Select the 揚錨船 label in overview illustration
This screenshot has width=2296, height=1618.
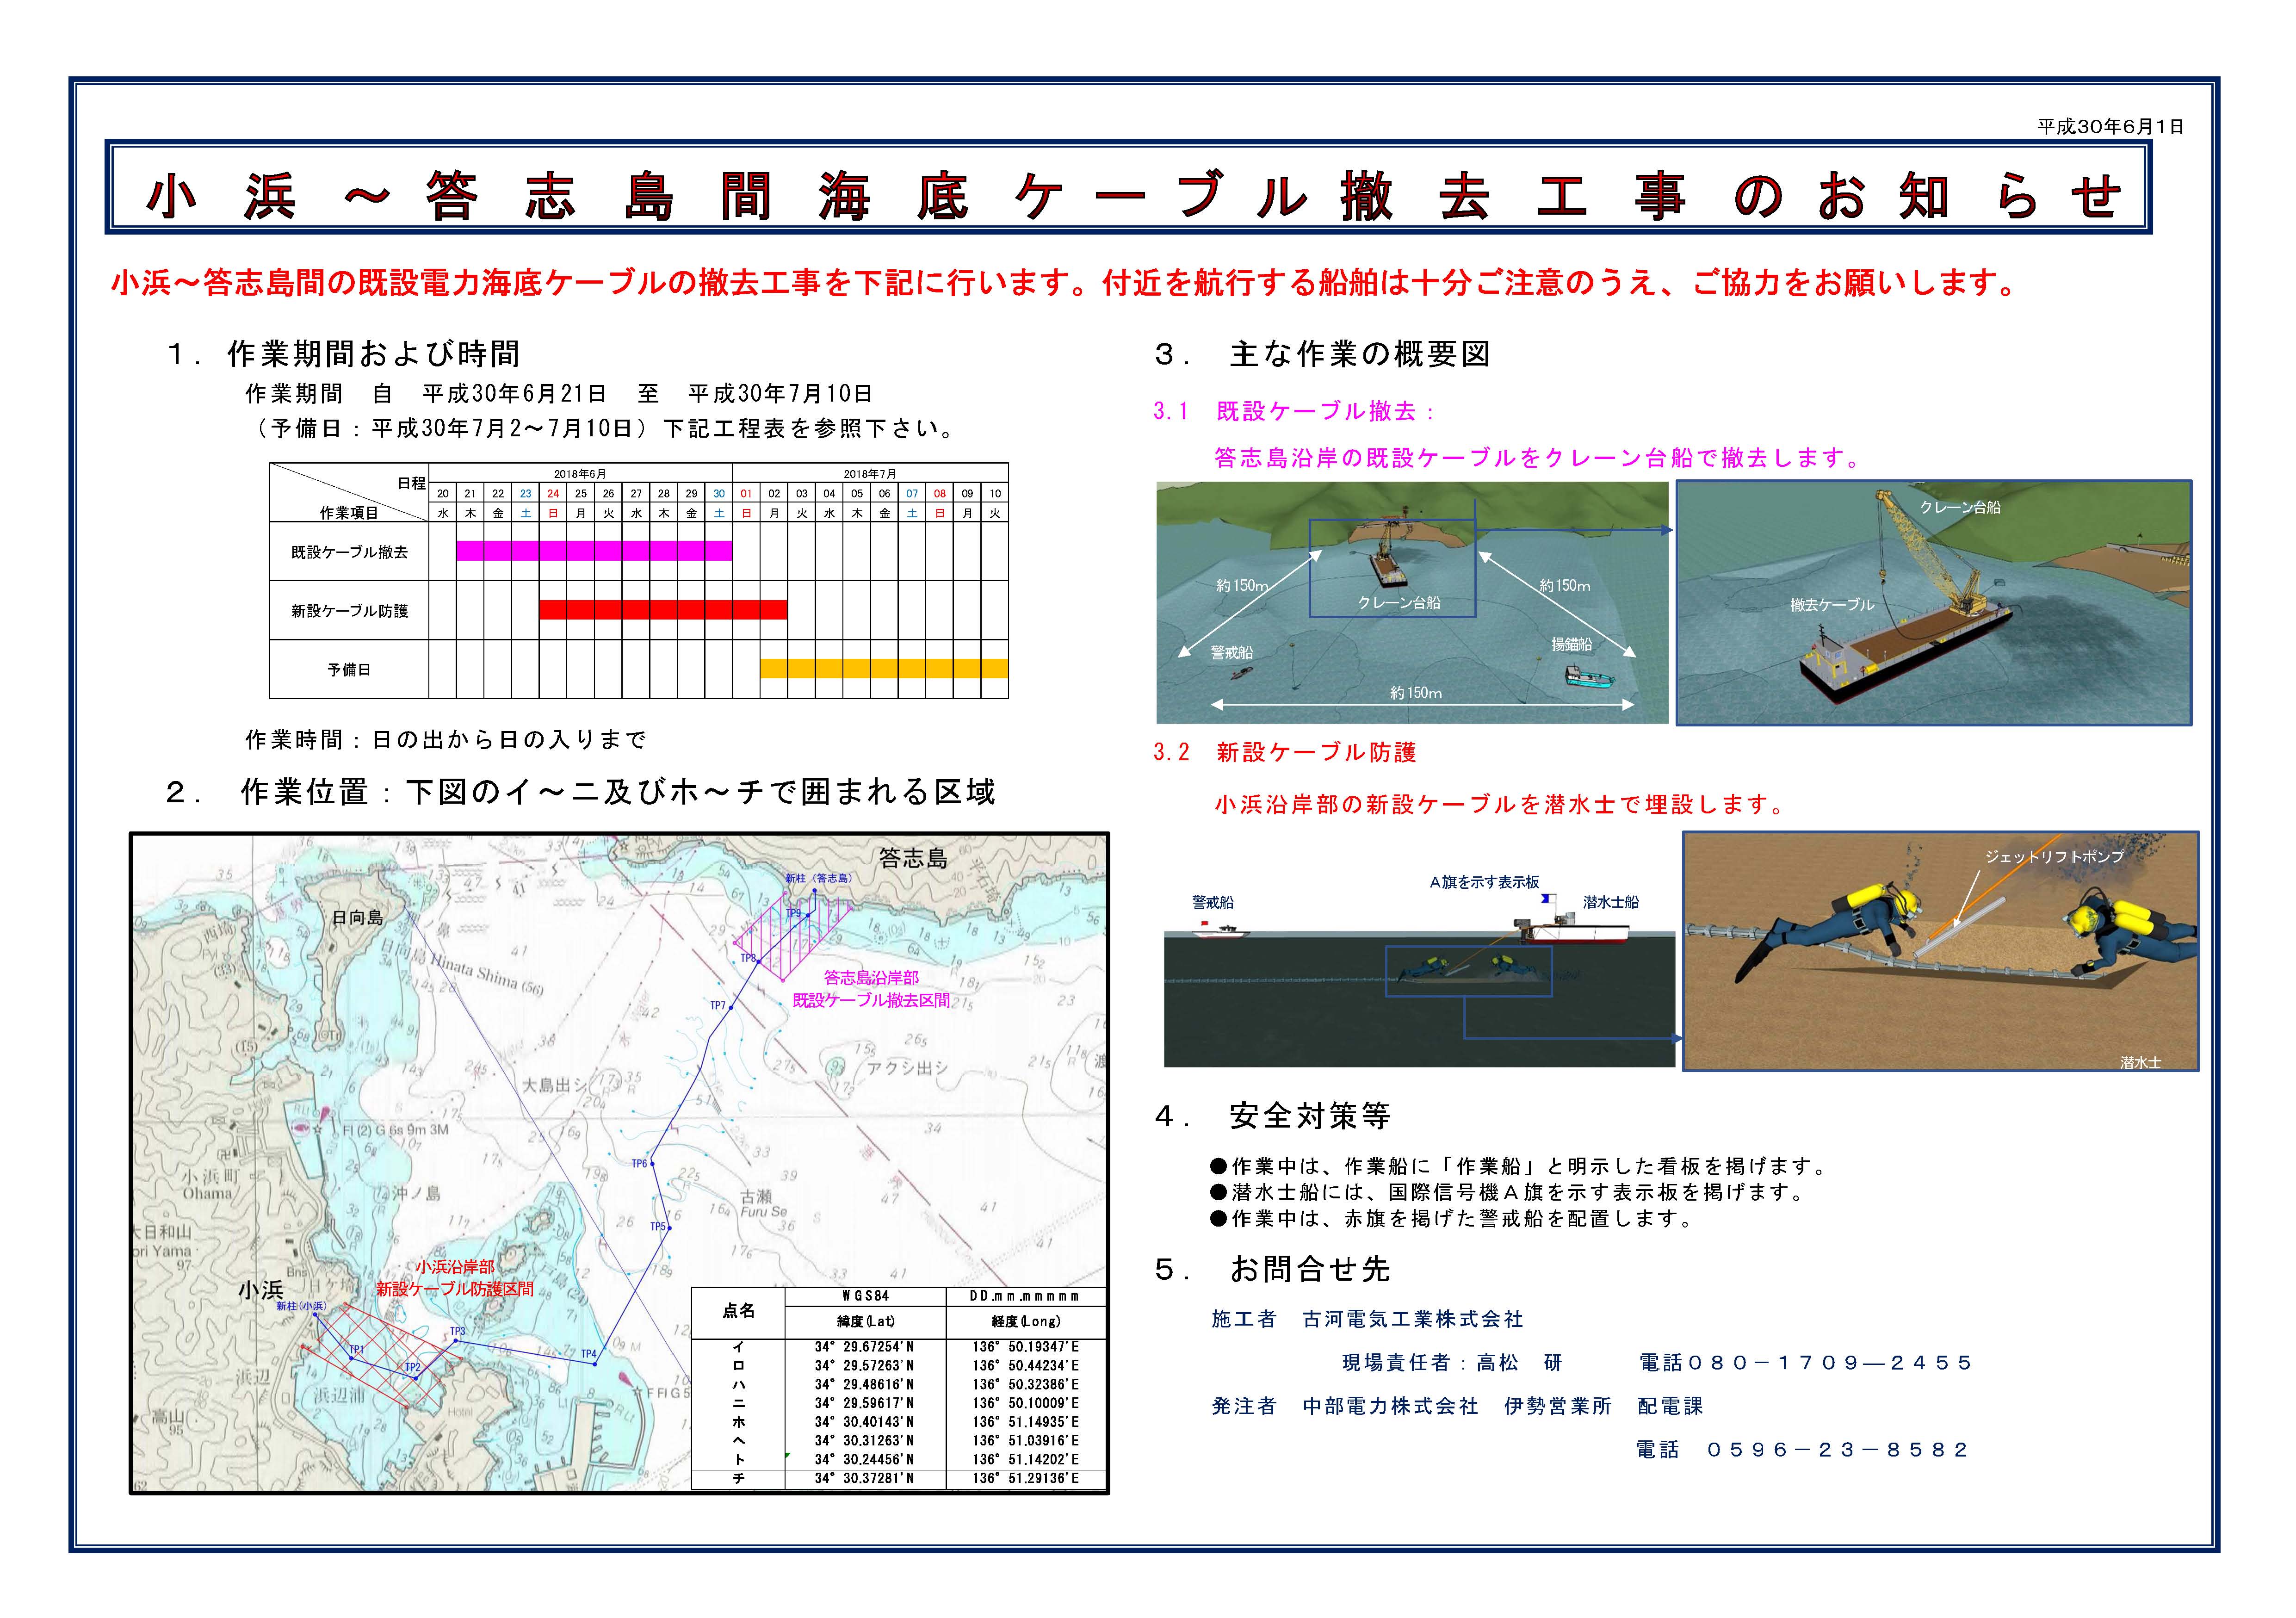point(1571,645)
